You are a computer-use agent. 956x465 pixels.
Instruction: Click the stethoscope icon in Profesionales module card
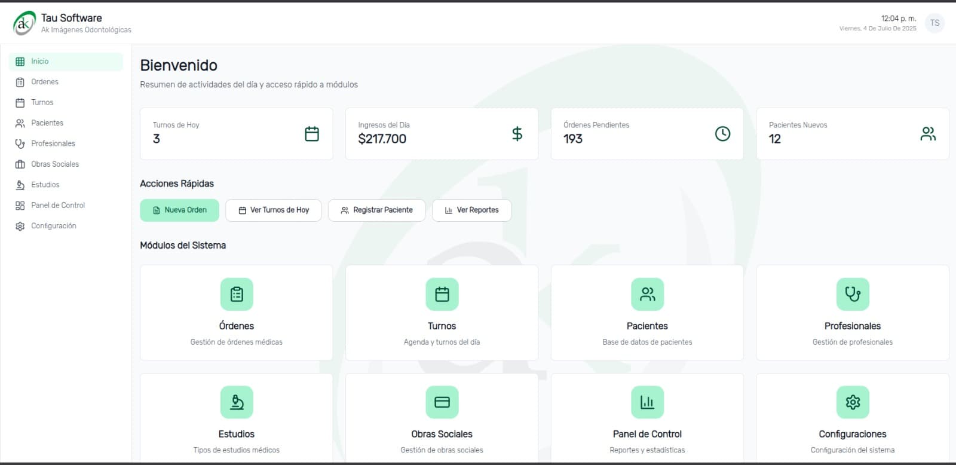pyautogui.click(x=853, y=294)
